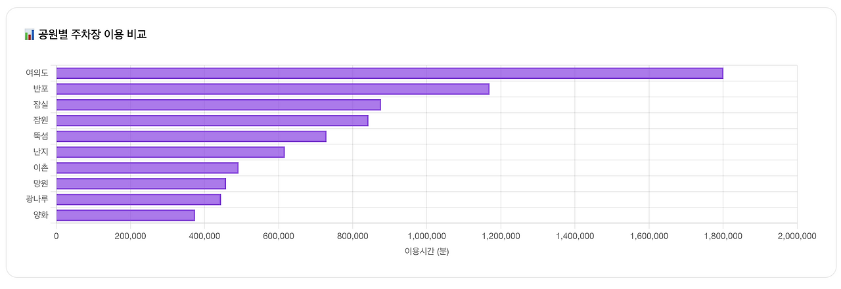Click the 반포 axis label
841x289 pixels.
(x=41, y=89)
